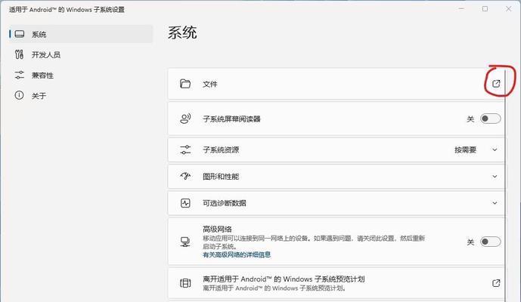The height and width of the screenshot is (302, 521).
Task: Click the diagnostics icon beside 可选诊断数据
Action: 185,203
